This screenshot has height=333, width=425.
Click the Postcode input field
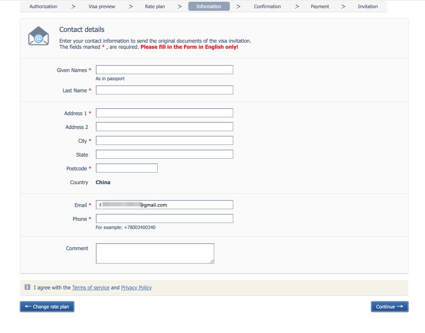click(127, 168)
